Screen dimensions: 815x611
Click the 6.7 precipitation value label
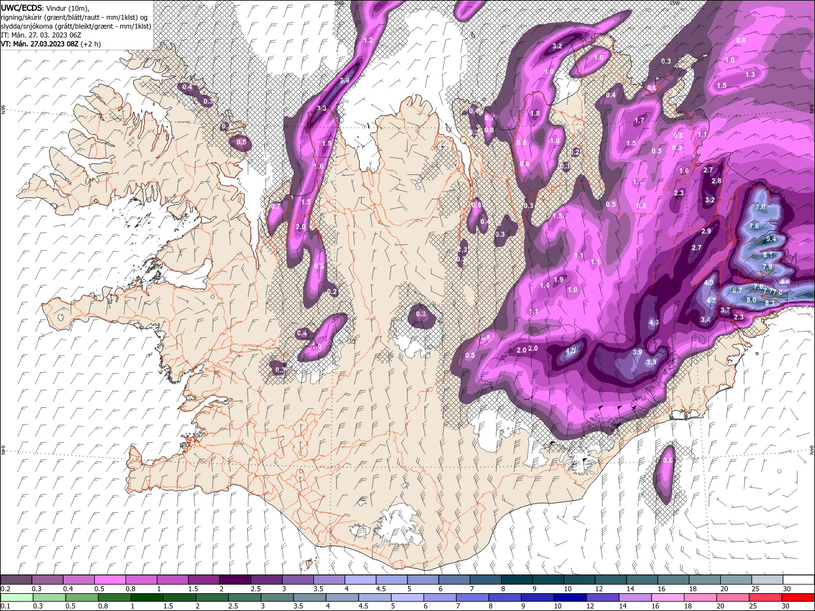[x=737, y=290]
